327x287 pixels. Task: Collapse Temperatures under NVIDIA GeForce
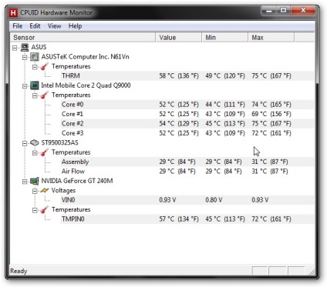(x=35, y=210)
